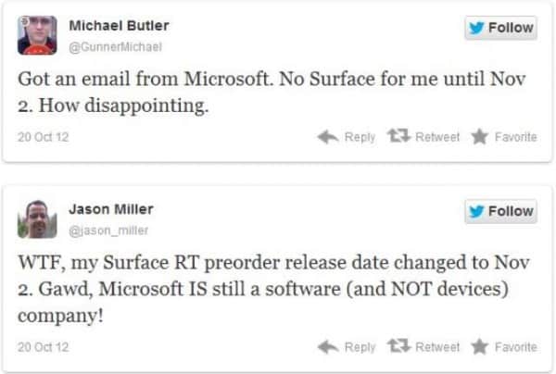Follow Michael Butler using the Follow button
This screenshot has width=556, height=374.
click(x=501, y=28)
